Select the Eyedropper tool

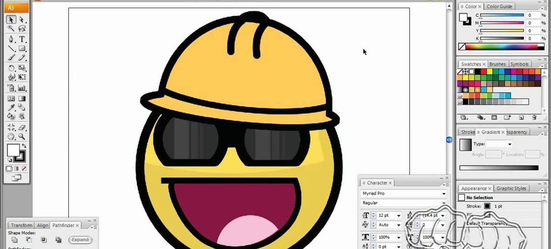[12, 107]
